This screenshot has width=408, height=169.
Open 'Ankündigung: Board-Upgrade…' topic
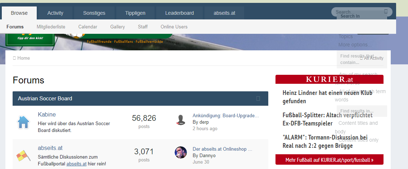pos(226,116)
